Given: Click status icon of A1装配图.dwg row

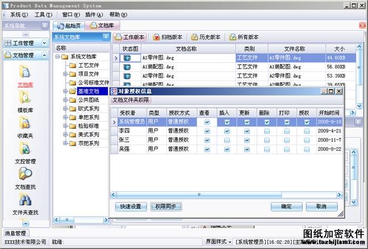Looking at the screenshot, I should coord(127,67).
